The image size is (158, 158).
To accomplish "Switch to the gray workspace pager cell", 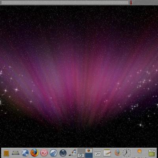I will click(x=81, y=153).
